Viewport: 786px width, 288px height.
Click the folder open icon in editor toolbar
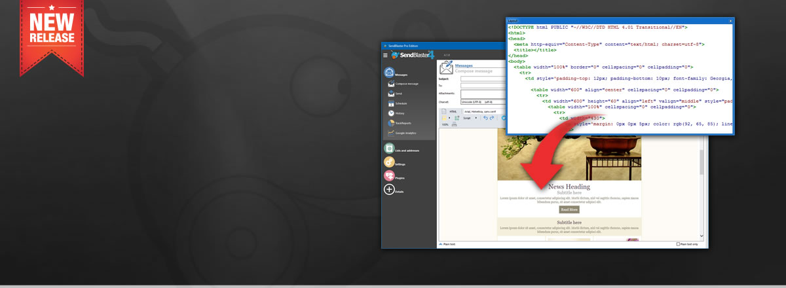click(x=443, y=118)
